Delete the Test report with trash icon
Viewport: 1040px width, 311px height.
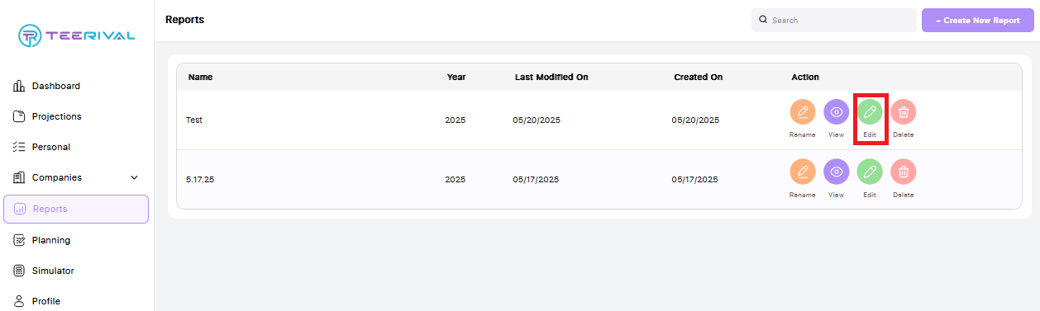[x=904, y=112]
